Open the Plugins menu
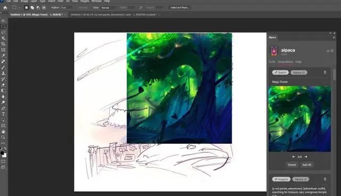The image size is (341, 196). click(85, 1)
